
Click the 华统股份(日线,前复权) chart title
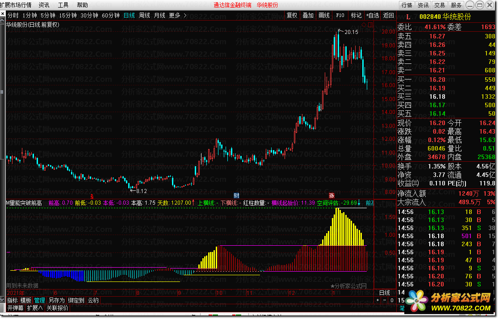pyautogui.click(x=33, y=25)
